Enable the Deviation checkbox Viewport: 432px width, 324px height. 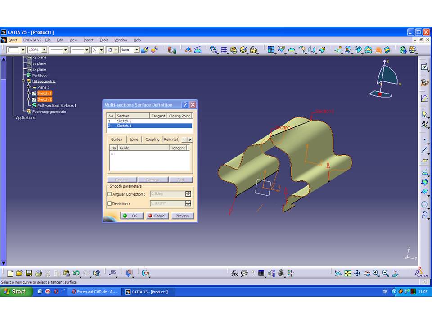pos(109,203)
